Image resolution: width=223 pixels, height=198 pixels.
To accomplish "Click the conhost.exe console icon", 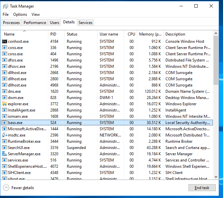I will tap(5, 41).
